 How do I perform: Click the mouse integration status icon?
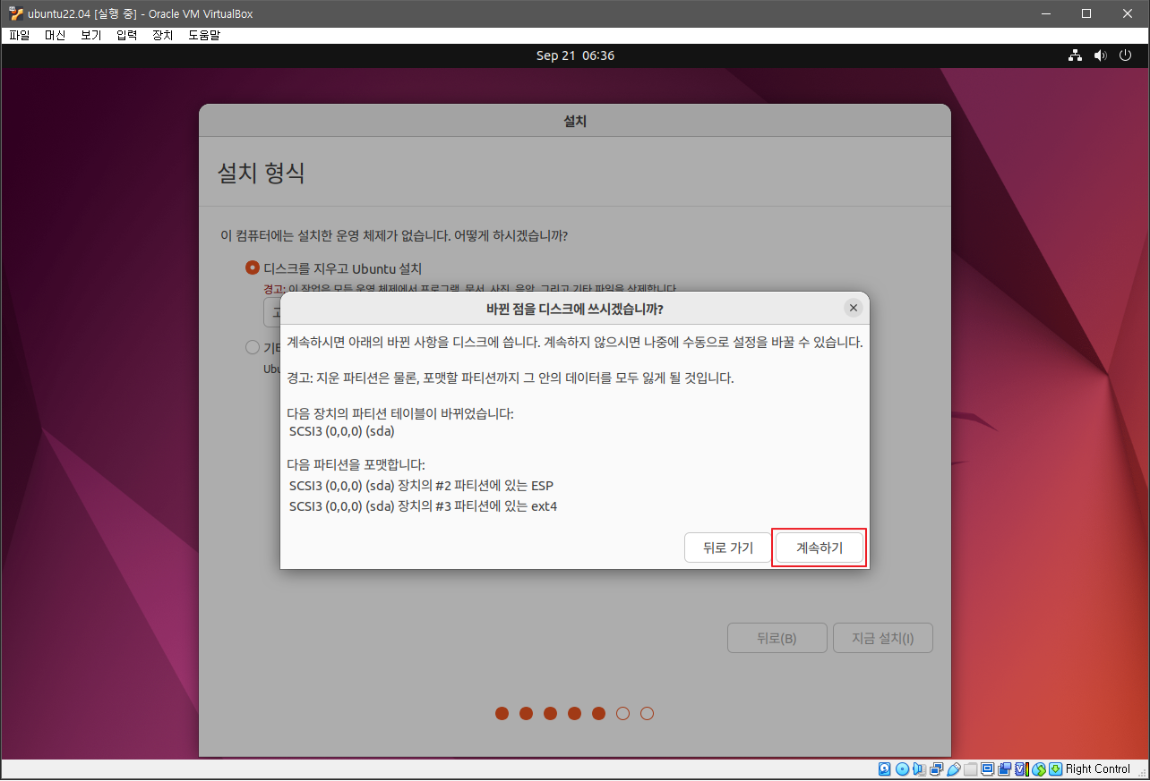click(x=1039, y=769)
